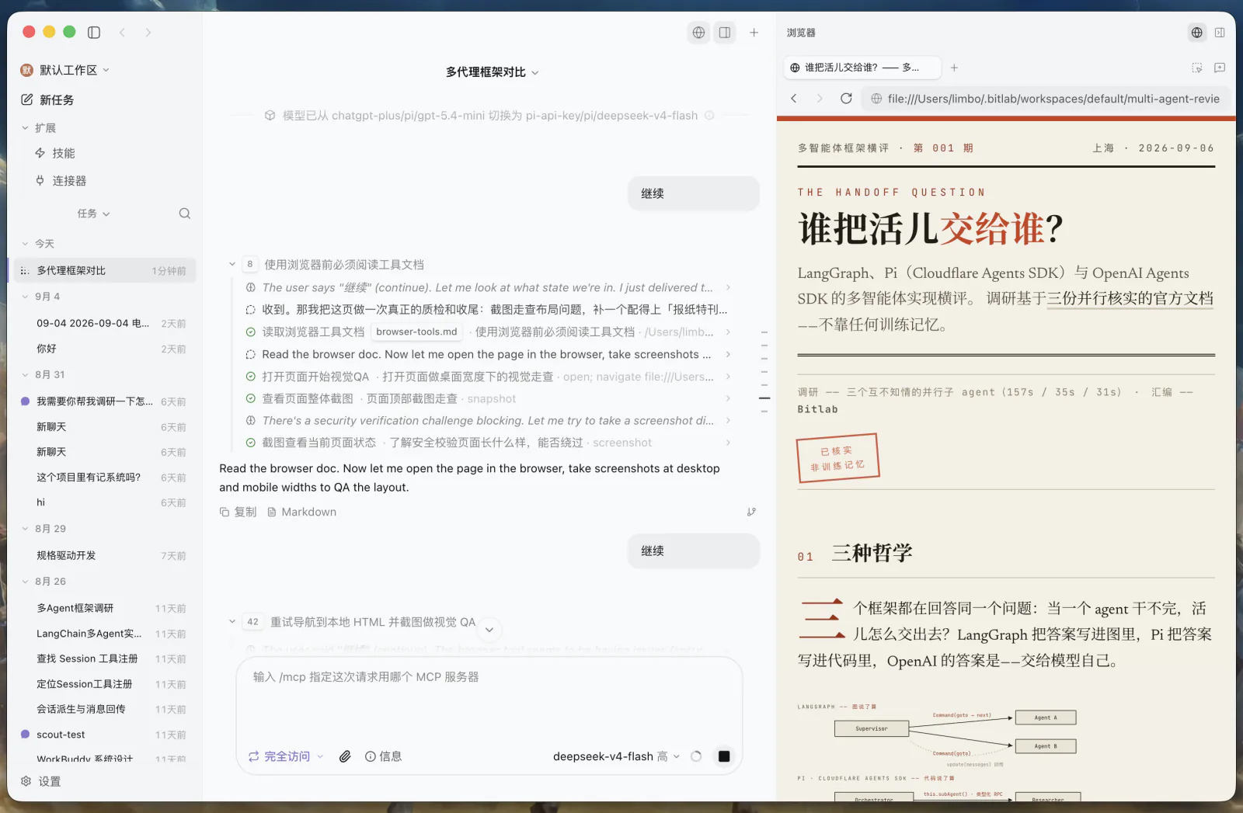Open the 默认工作区 workspace dropdown

[x=65, y=70]
